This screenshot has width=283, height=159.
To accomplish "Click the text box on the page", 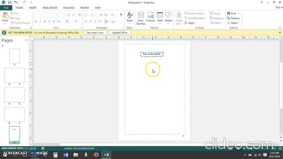I will click(x=152, y=54).
